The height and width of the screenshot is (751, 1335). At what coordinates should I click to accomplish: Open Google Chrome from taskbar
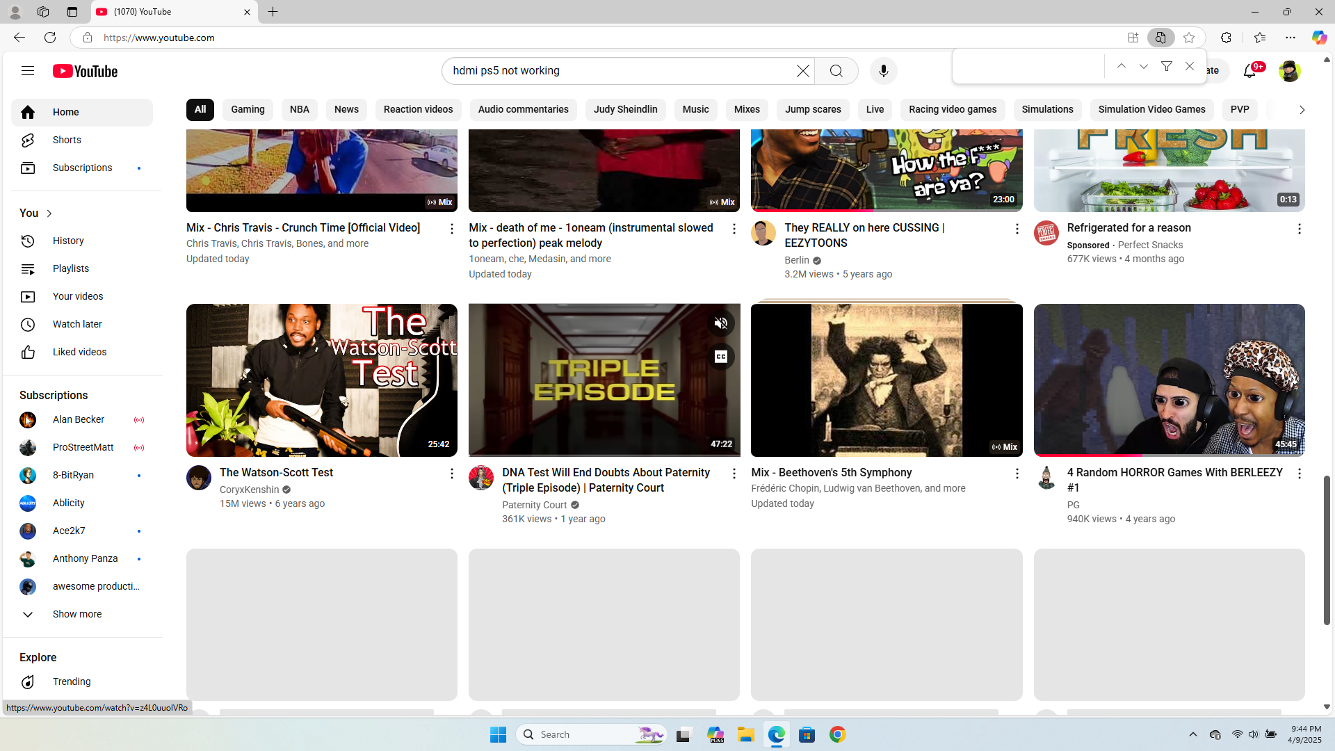click(x=837, y=734)
